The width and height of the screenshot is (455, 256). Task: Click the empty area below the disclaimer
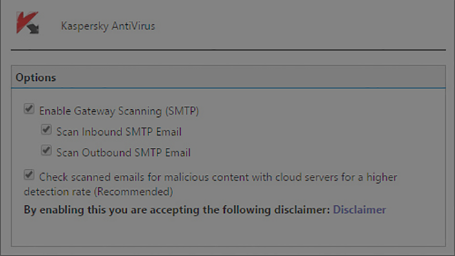pyautogui.click(x=228, y=232)
